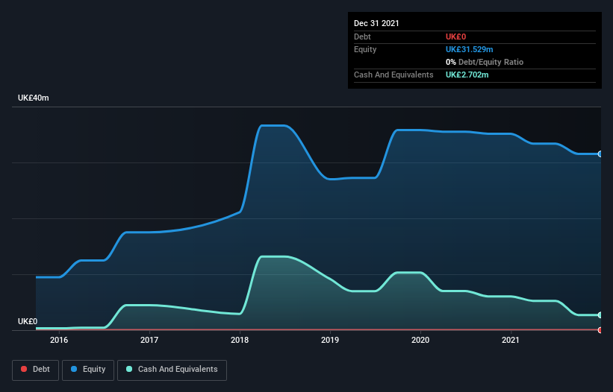Click the 2016 axis label

click(59, 340)
